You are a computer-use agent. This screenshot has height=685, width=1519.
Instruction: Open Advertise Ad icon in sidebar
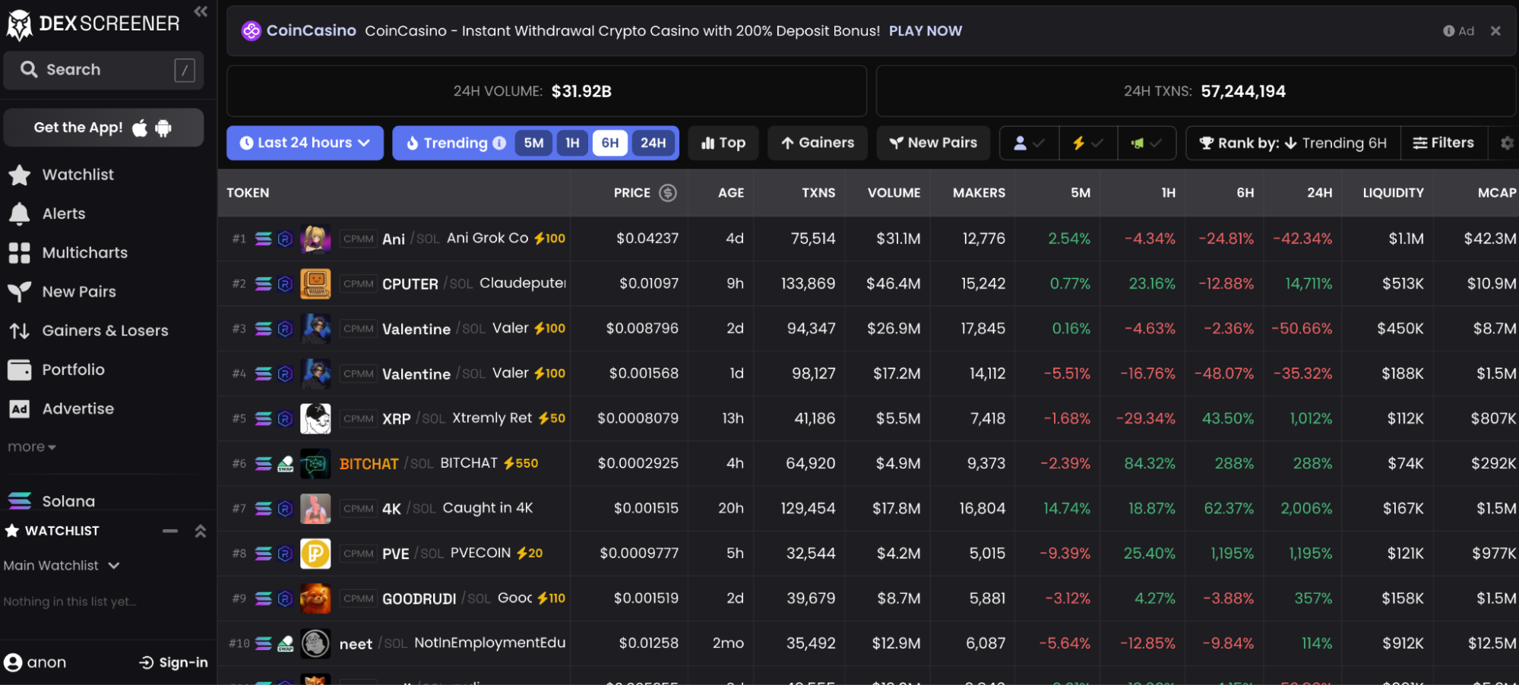click(x=19, y=409)
